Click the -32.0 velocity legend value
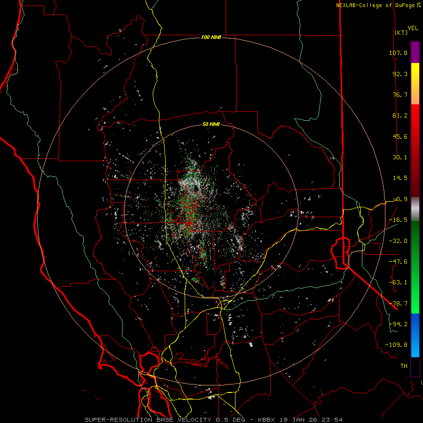The height and width of the screenshot is (423, 423). pyautogui.click(x=398, y=241)
